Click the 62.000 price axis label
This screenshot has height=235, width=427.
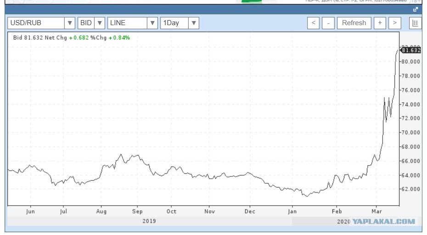(x=411, y=189)
